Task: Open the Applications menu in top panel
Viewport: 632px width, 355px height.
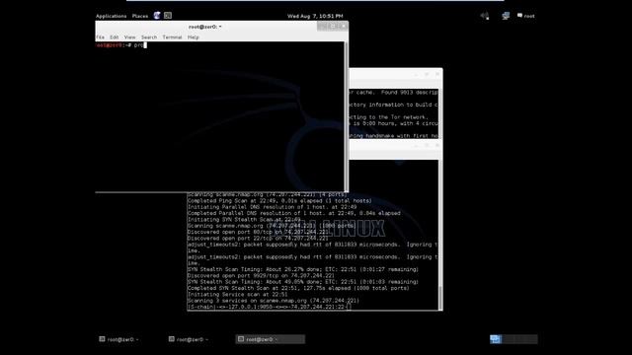Action: (111, 16)
